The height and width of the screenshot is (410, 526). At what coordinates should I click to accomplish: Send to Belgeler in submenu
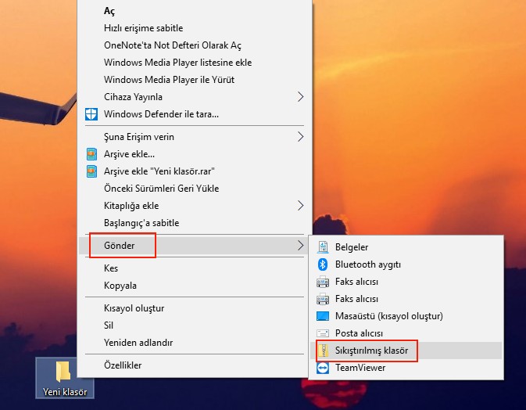[x=406, y=247]
